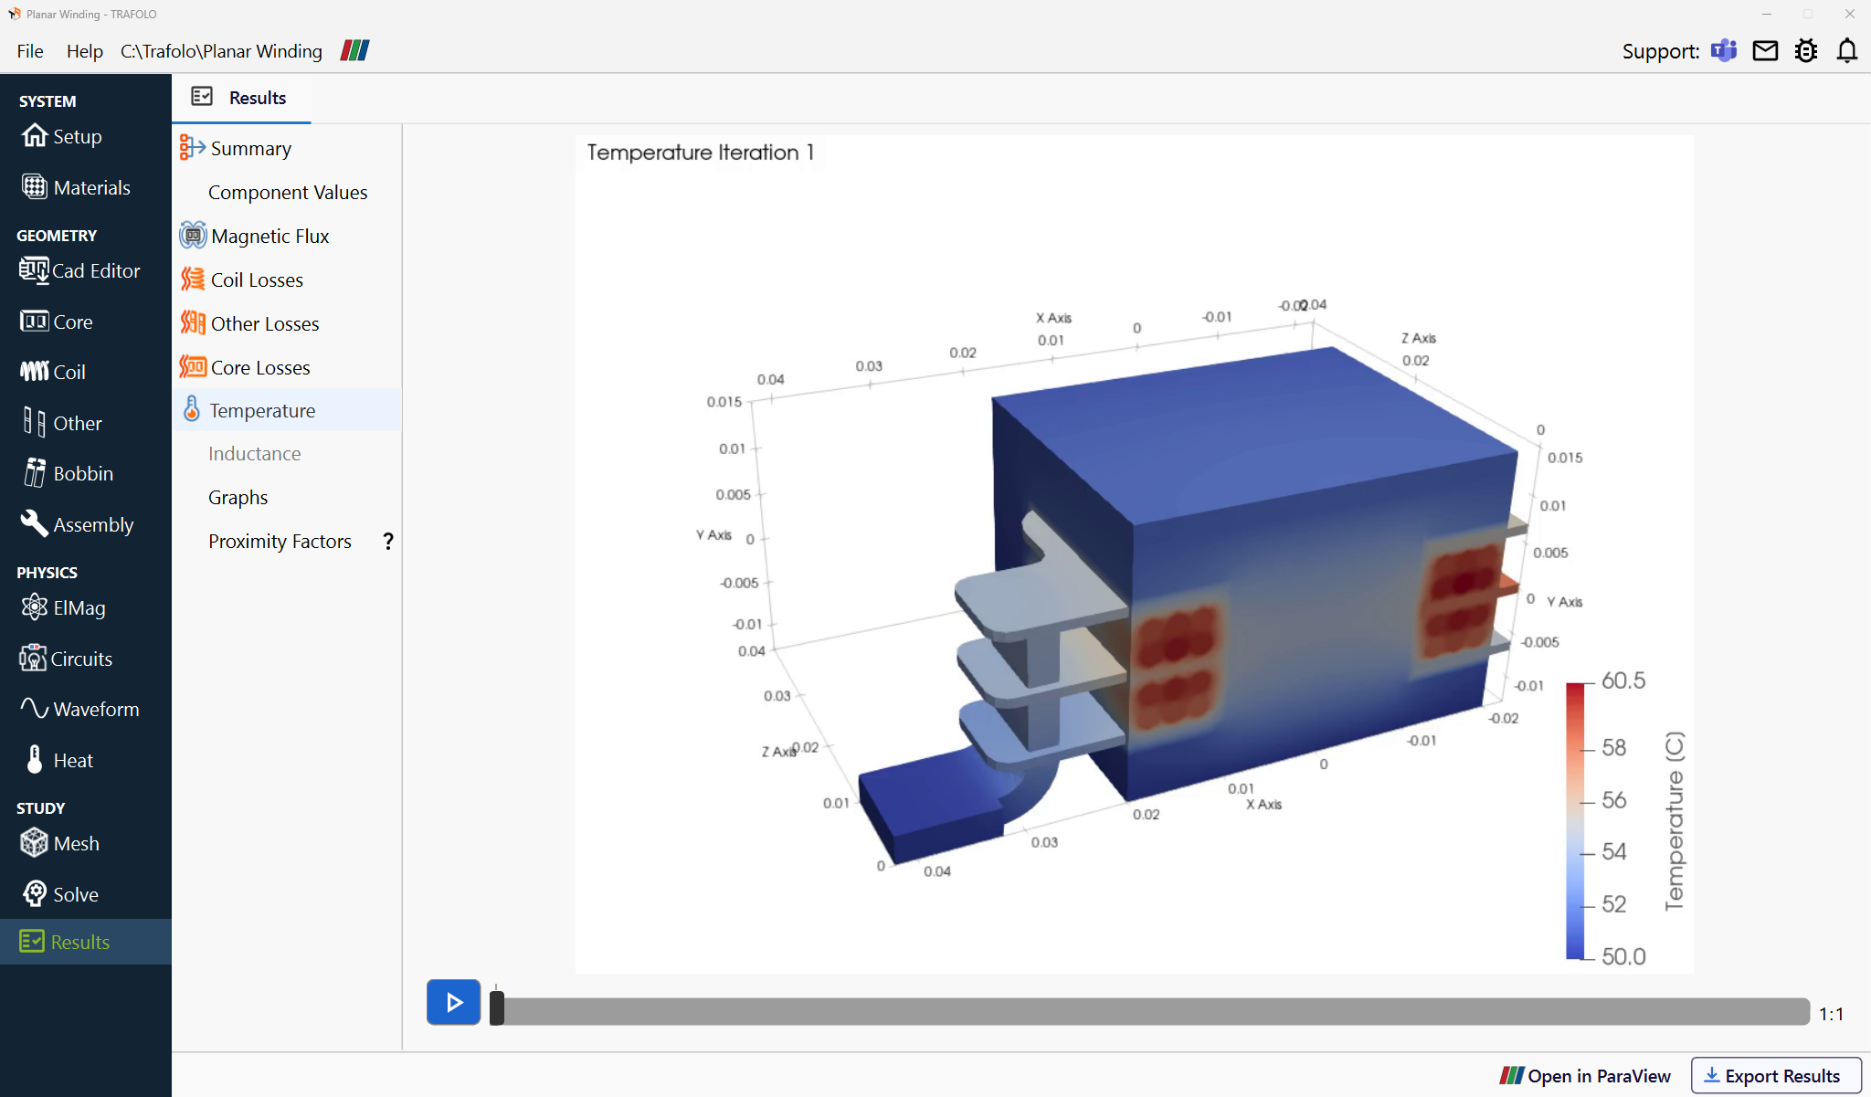Select the Inductance results entry
1871x1097 pixels.
tap(254, 453)
